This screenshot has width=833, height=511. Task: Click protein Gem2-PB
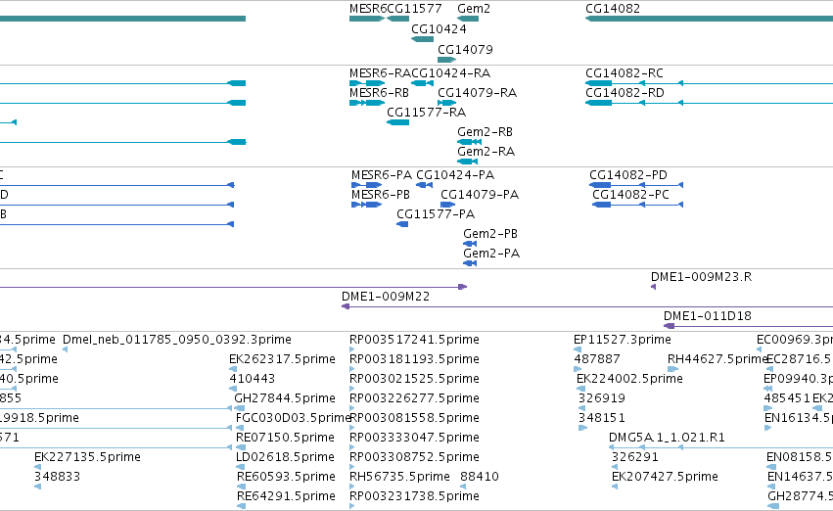pos(490,234)
